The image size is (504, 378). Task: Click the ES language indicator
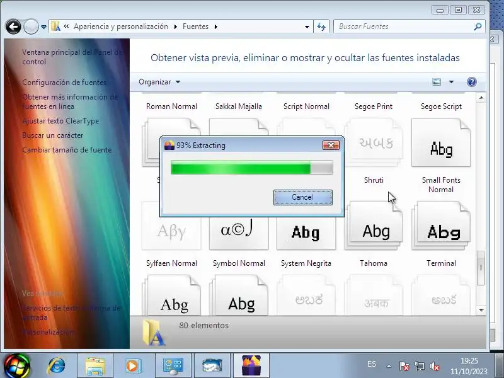372,364
